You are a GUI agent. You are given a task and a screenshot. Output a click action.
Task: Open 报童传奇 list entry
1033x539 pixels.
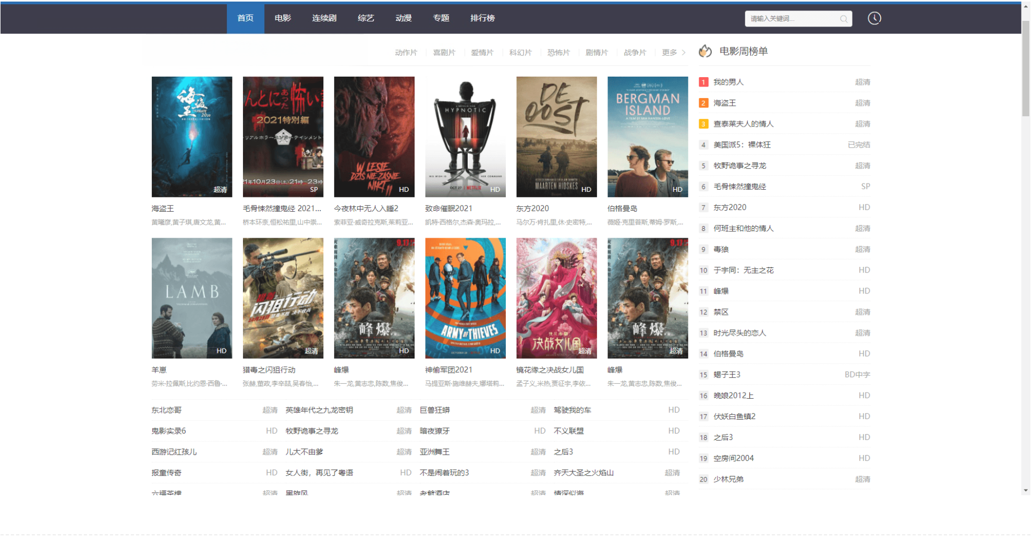pos(166,473)
